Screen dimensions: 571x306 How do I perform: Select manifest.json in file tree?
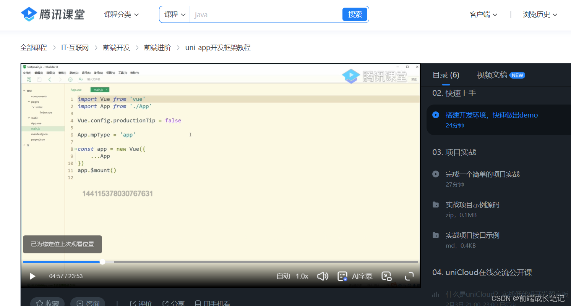tap(39, 134)
